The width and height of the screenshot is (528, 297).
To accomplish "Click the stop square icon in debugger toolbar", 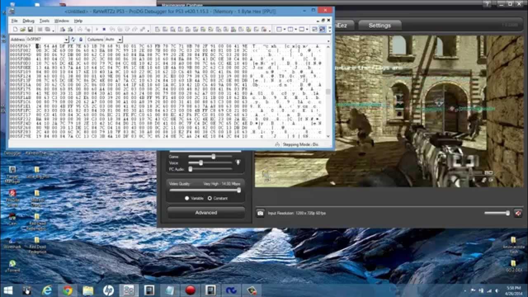I will pos(104,29).
